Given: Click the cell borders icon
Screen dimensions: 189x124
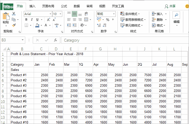Looking at the screenshot, I should click(26, 25).
